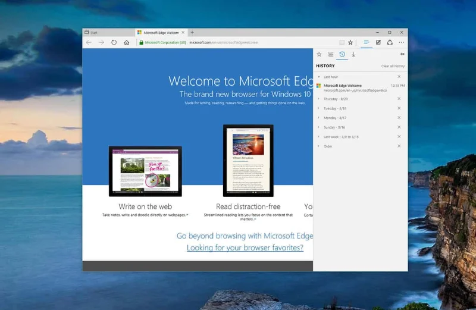Click Welcome to Microsoft Edge heading

pos(241,81)
